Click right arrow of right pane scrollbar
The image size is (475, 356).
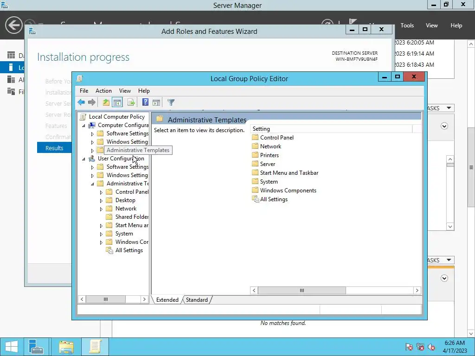(x=417, y=290)
